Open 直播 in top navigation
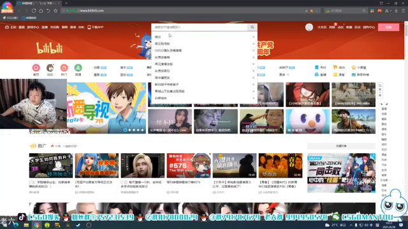This screenshot has height=229, width=408. 45,27
